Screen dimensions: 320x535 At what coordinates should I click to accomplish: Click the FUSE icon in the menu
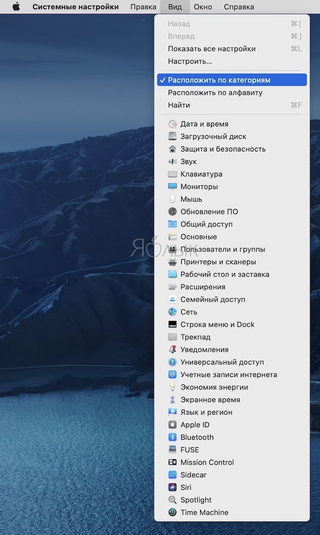(x=173, y=450)
